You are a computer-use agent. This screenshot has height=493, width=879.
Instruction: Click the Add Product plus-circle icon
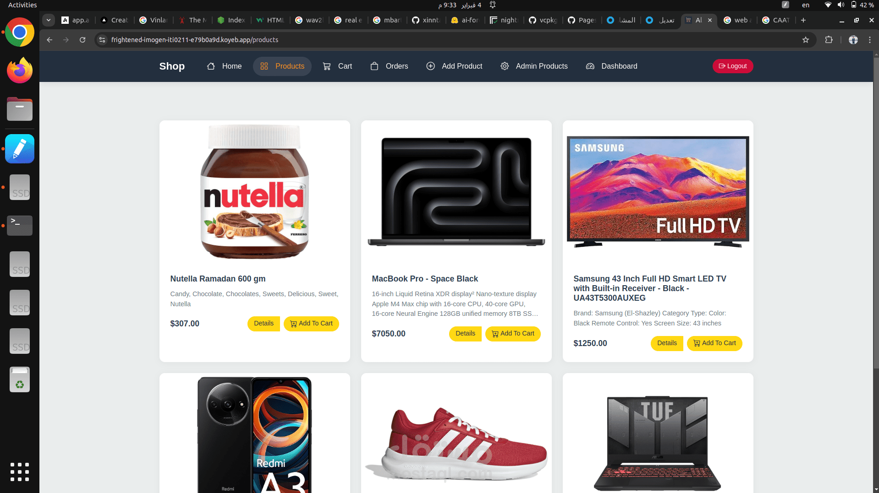pos(430,66)
